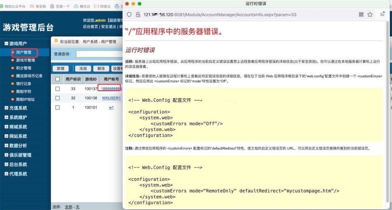Toggle the select-all checkbox in table header
392x210 pixels.
coord(57,79)
